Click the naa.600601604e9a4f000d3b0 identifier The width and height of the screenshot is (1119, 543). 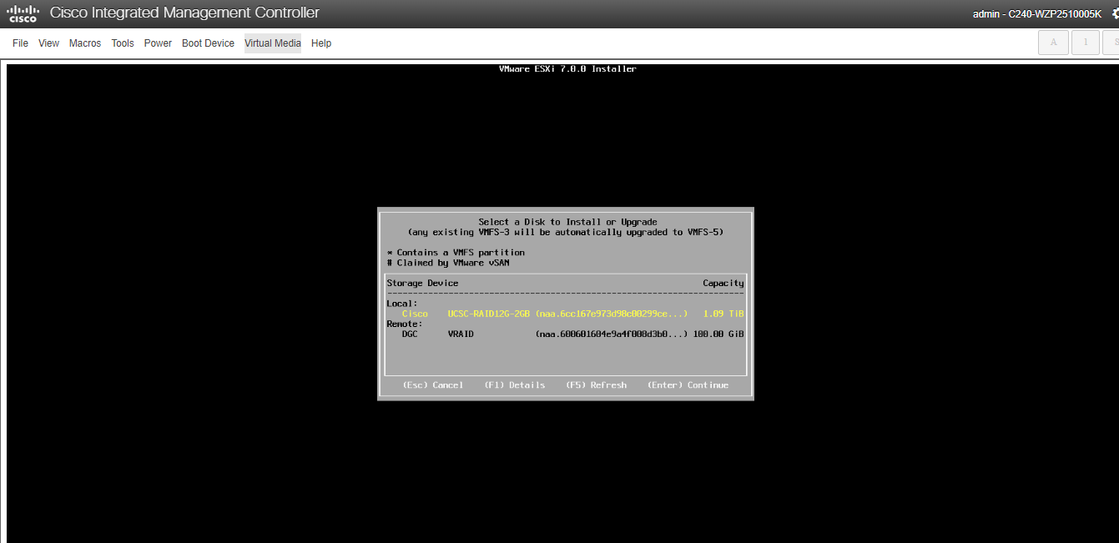[x=612, y=334]
